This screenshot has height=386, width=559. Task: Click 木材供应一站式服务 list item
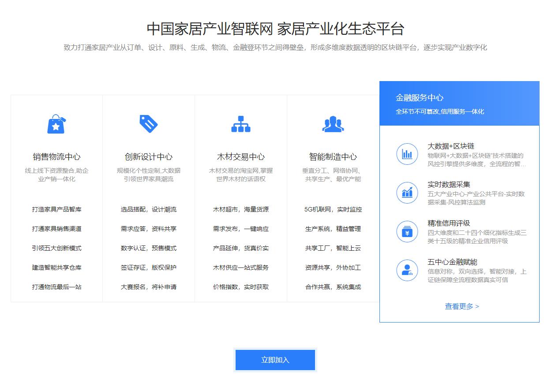[240, 267]
